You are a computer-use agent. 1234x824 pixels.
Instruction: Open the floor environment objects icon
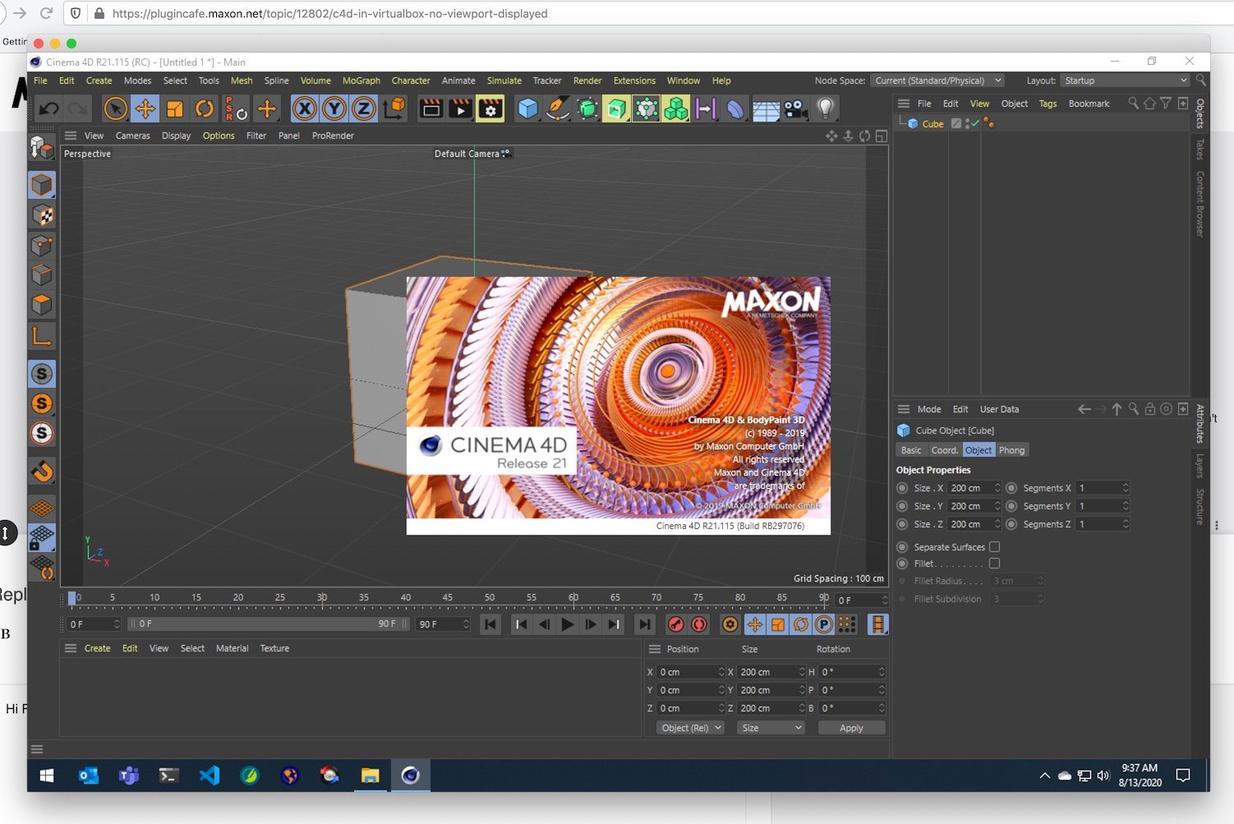(x=766, y=108)
